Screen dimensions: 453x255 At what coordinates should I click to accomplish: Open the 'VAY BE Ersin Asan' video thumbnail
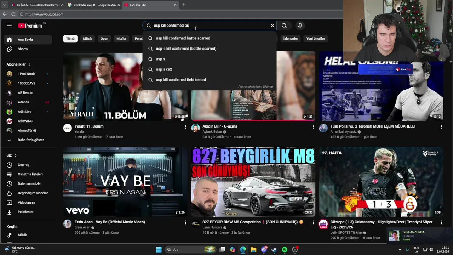(125, 182)
